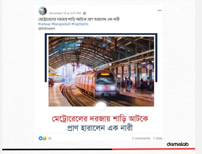Open the metro train photo
The width and height of the screenshot is (202, 154).
[101, 71]
